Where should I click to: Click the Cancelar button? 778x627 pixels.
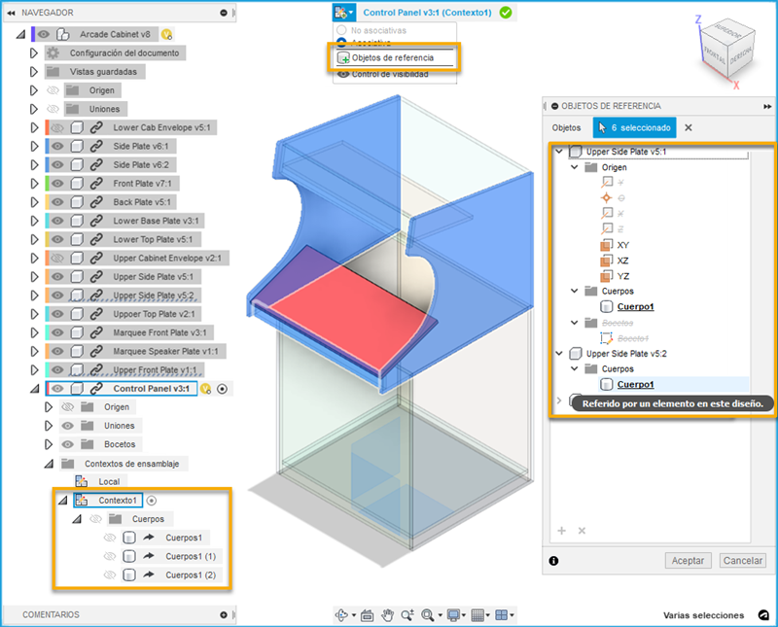(743, 561)
